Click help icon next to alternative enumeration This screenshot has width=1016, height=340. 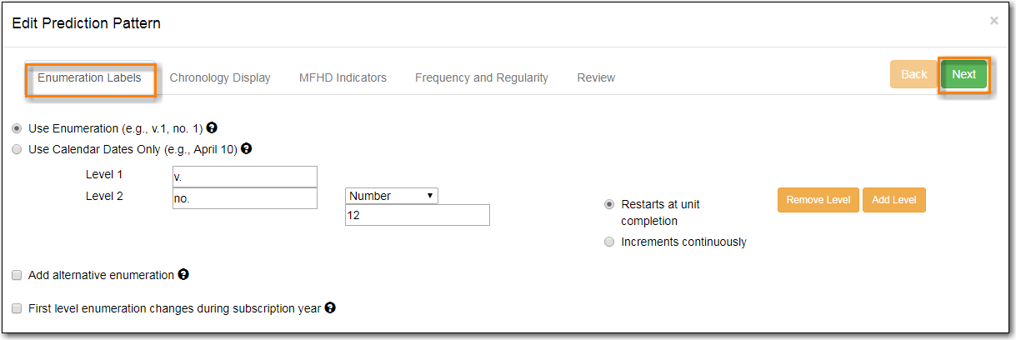[x=183, y=274]
